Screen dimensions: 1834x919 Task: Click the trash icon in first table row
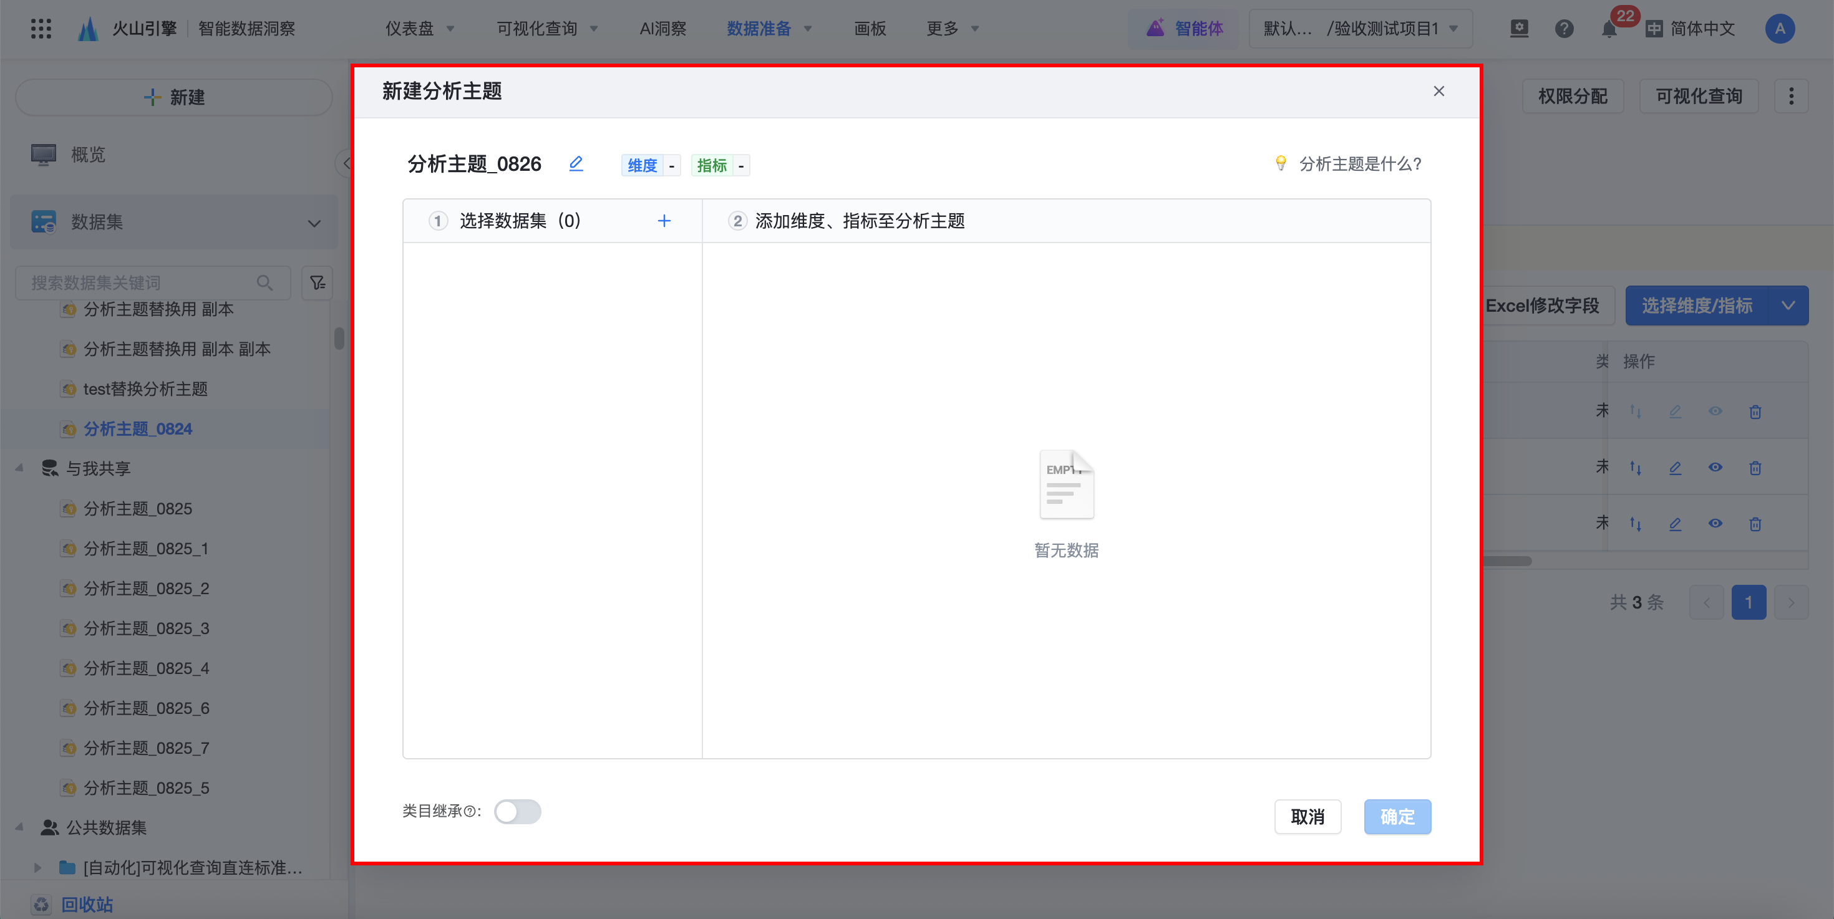[x=1755, y=412]
